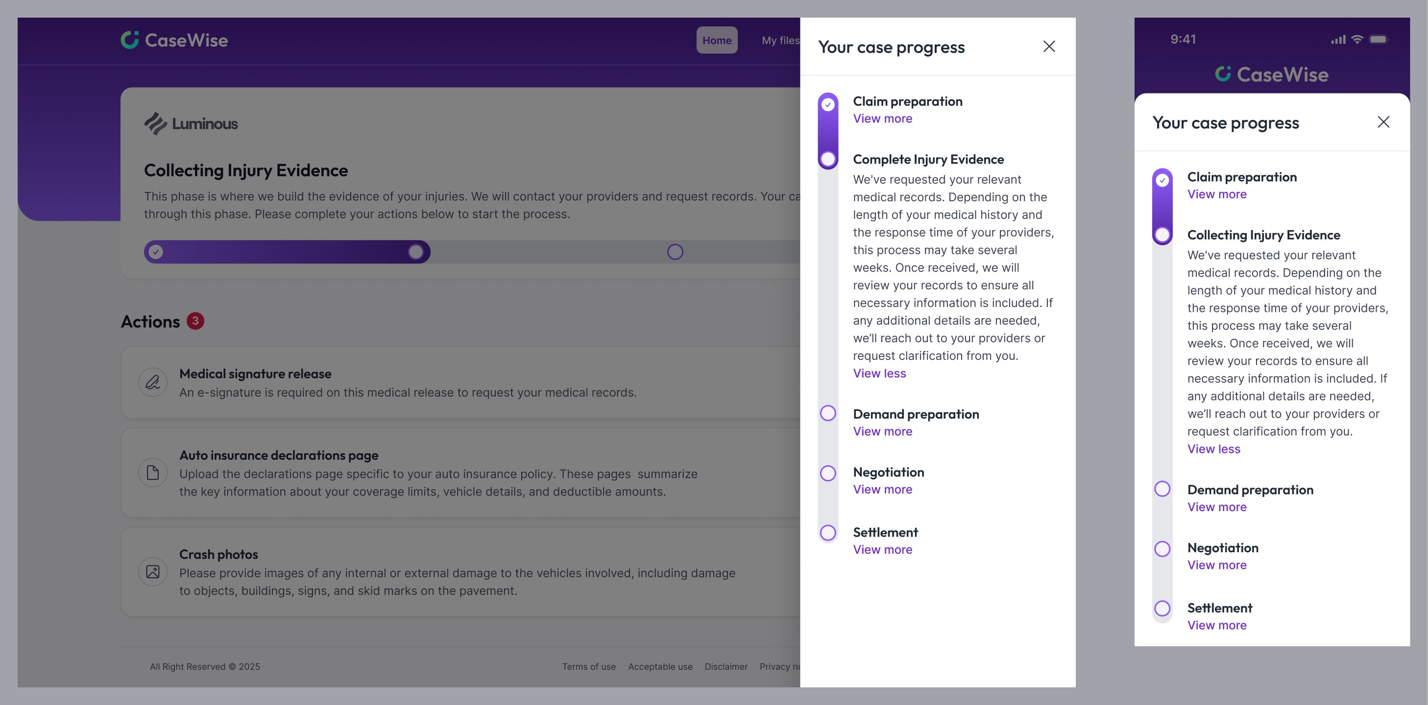The width and height of the screenshot is (1428, 705).
Task: Open the Disclaimer footer link
Action: point(726,666)
